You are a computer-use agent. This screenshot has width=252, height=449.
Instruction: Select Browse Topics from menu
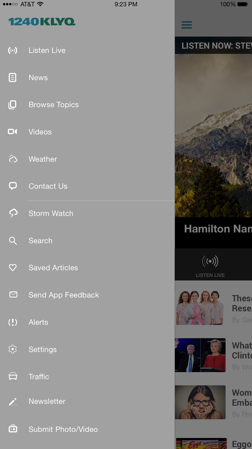click(x=87, y=105)
